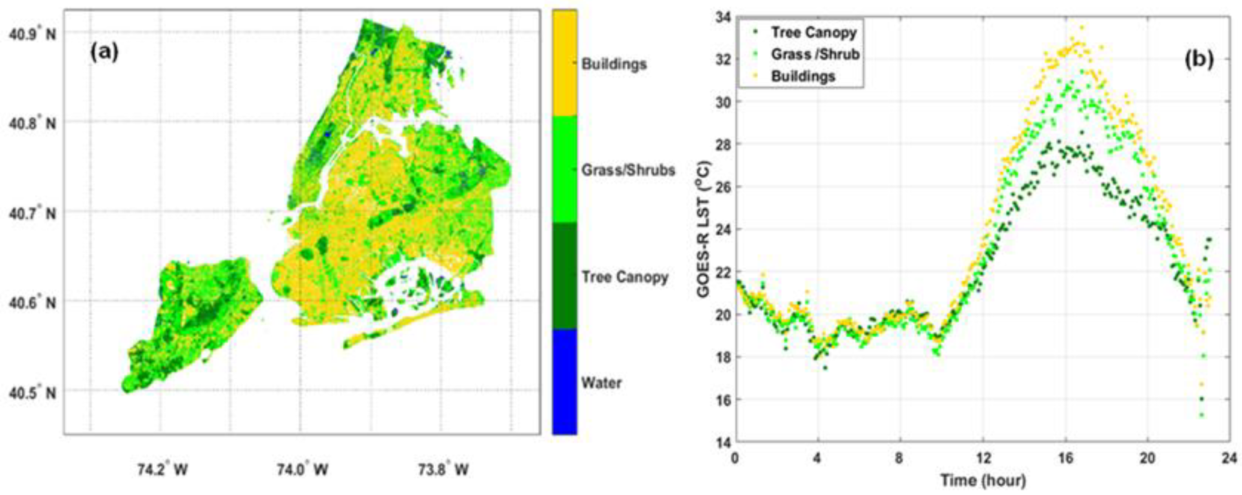This screenshot has height=495, width=1242.
Task: Select the Tree Canopy legend entry
Action: pos(813,32)
